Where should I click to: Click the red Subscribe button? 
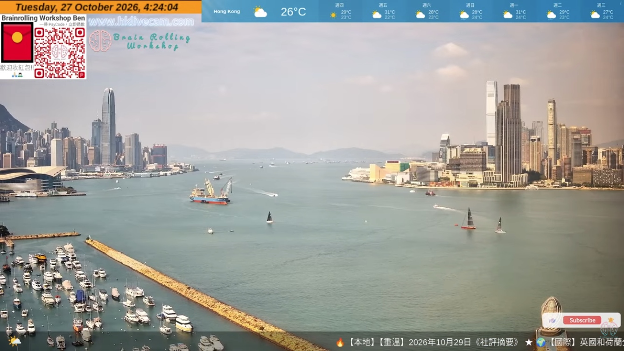582,320
